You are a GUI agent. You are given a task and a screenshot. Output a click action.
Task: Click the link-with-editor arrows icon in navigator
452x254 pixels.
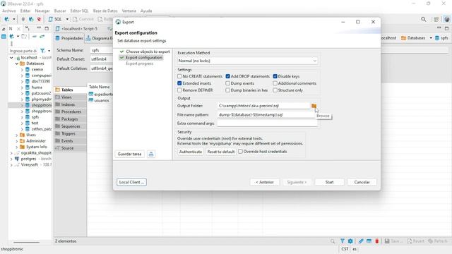click(x=42, y=36)
